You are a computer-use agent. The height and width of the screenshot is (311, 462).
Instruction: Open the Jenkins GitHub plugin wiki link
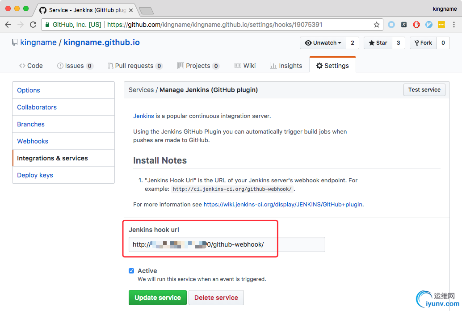(x=283, y=204)
